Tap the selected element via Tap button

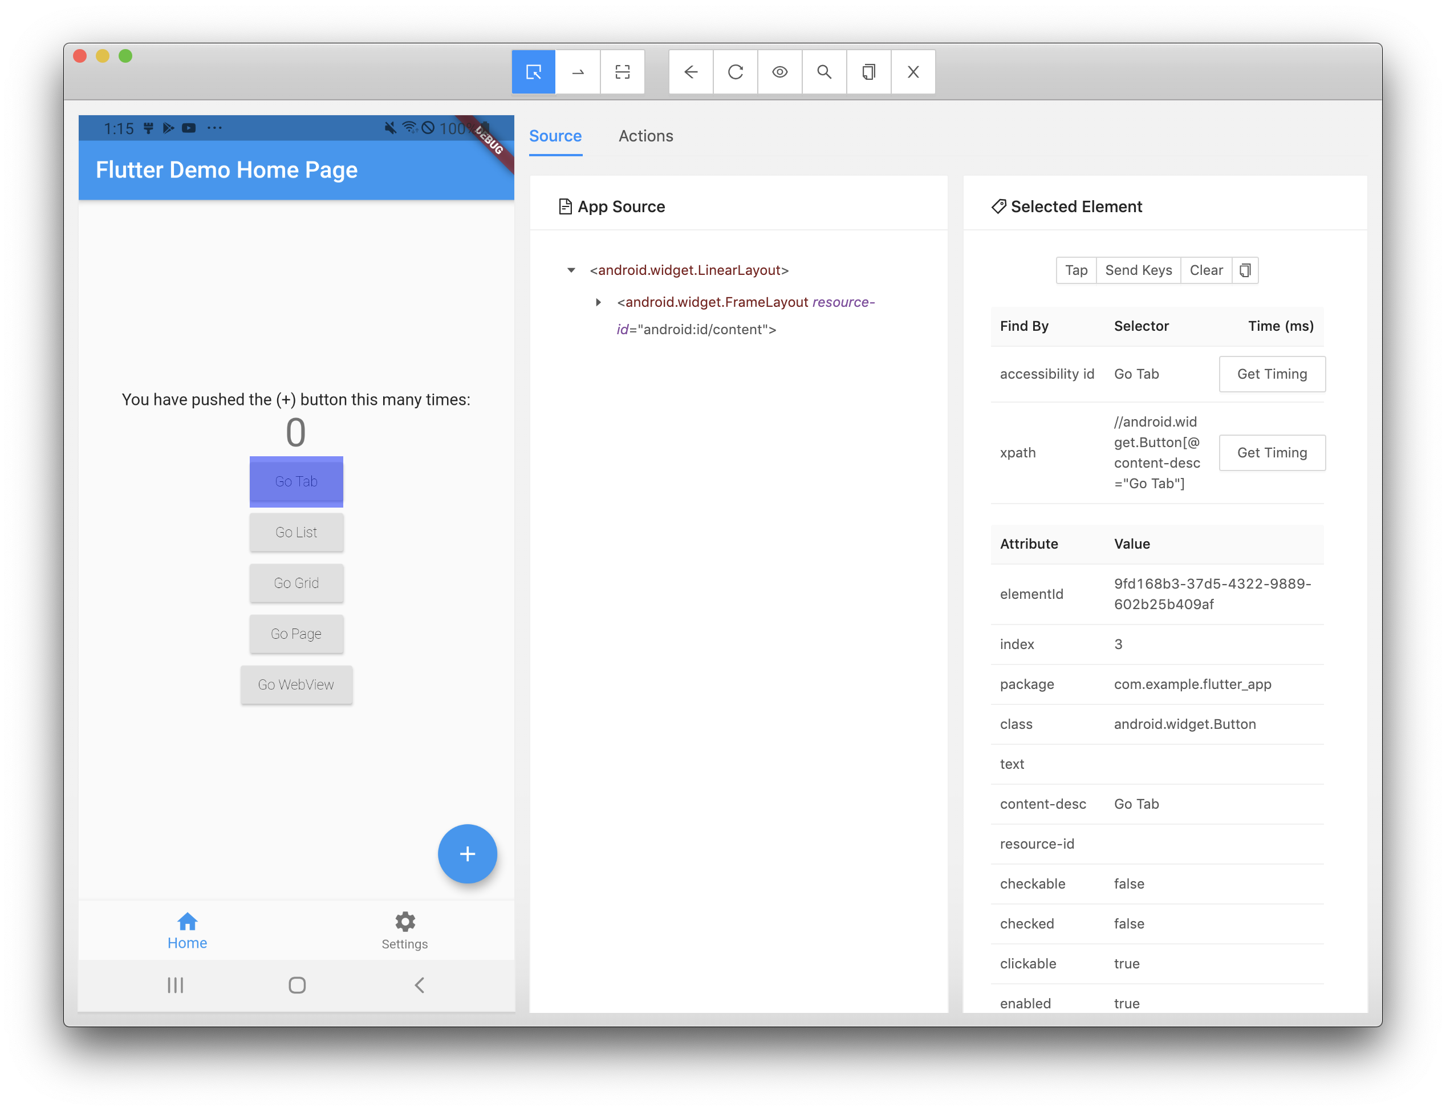pyautogui.click(x=1076, y=270)
